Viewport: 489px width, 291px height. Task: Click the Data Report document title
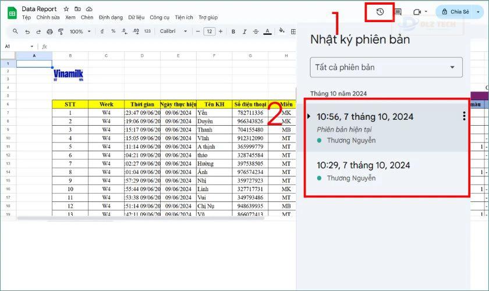[40, 9]
